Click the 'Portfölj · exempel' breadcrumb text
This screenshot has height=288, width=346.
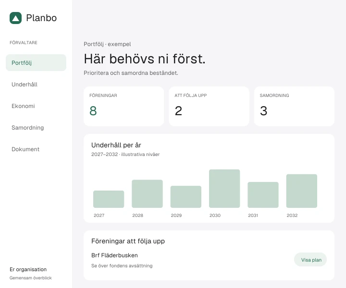point(107,44)
